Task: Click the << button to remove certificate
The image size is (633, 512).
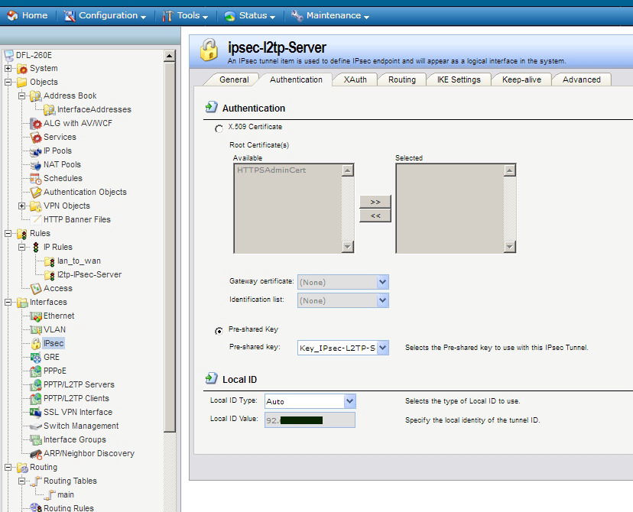Action: [x=375, y=215]
